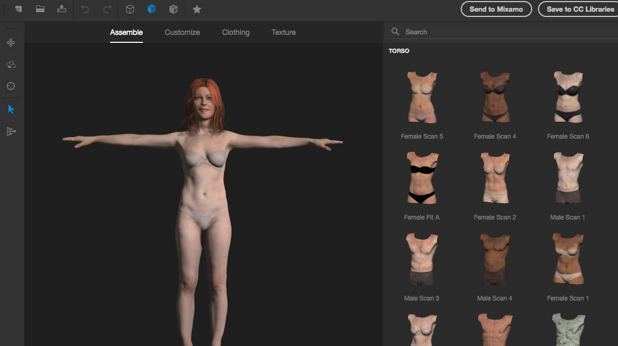Switch to wireframe cube view

[130, 9]
